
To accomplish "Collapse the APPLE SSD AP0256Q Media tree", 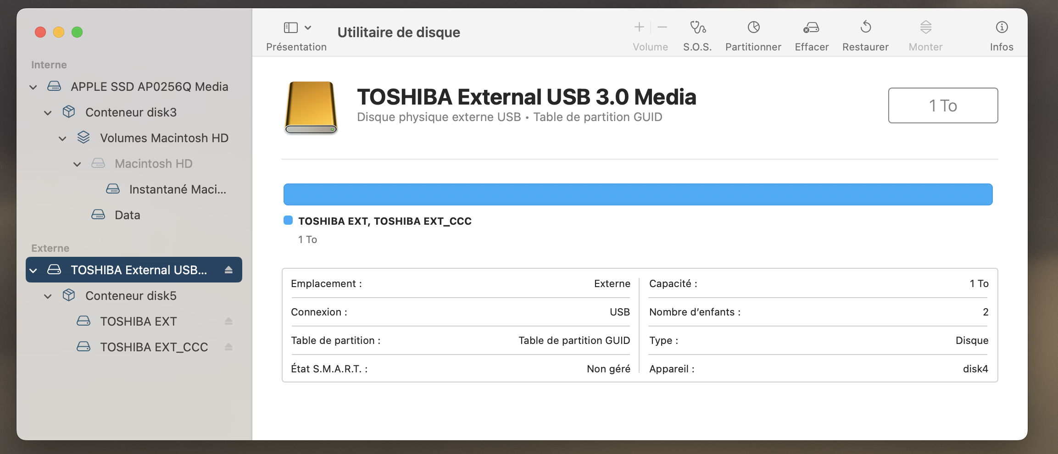I will tap(33, 87).
